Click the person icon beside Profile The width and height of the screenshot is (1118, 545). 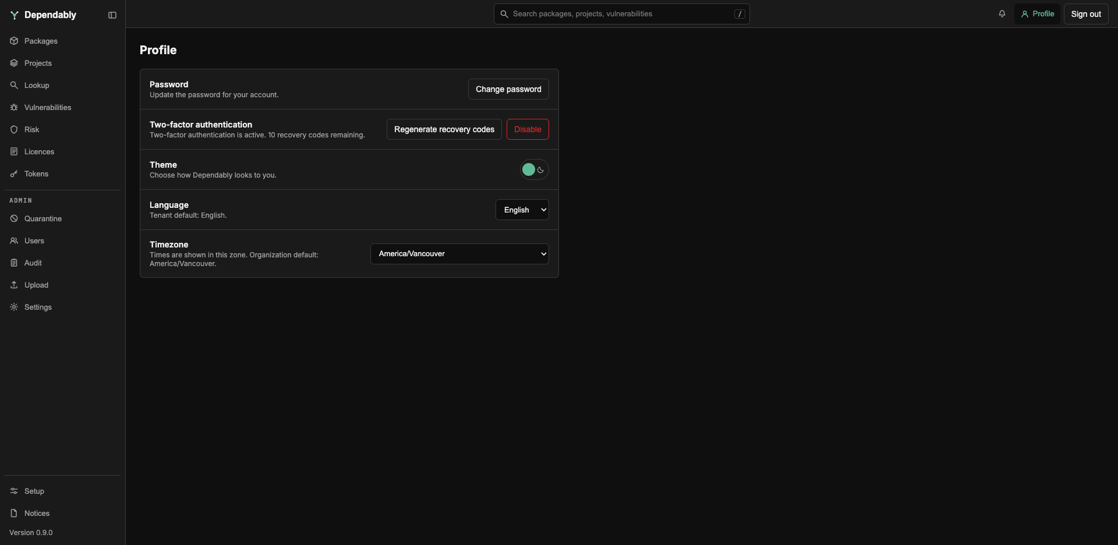(1025, 14)
